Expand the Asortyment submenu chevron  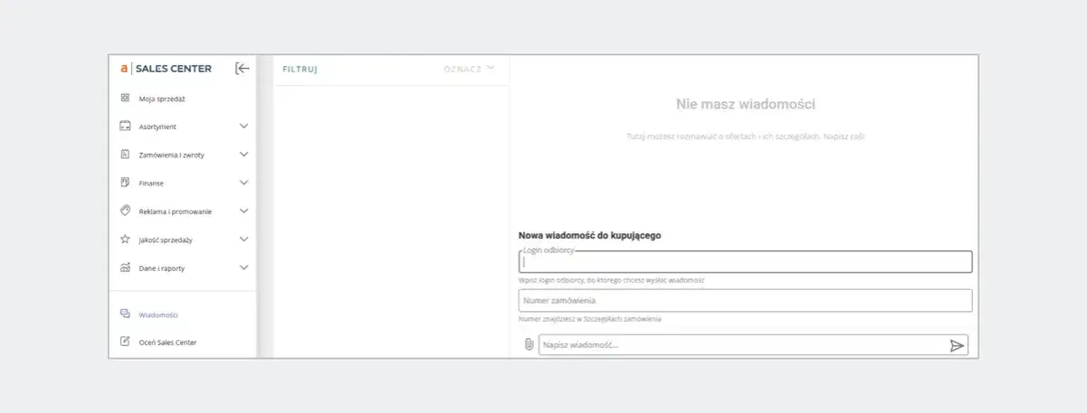(243, 127)
